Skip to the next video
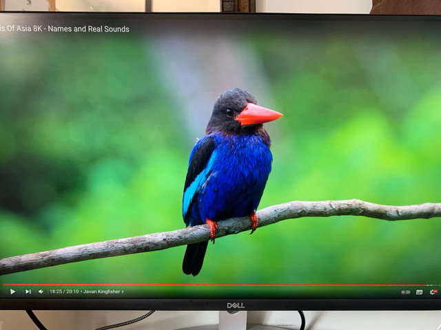This screenshot has height=330, width=441. pyautogui.click(x=28, y=291)
